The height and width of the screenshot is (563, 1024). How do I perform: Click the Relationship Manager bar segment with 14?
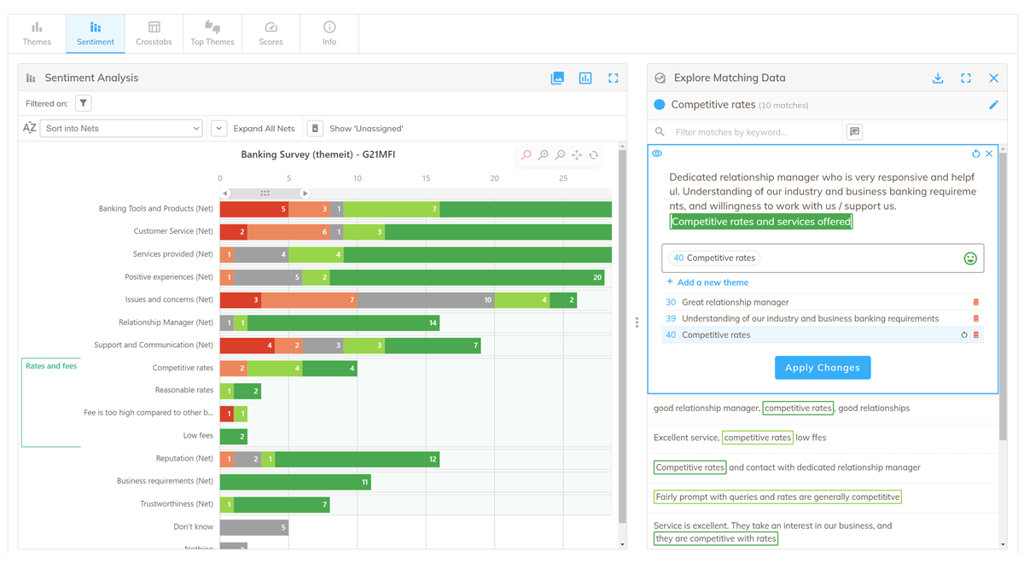343,322
